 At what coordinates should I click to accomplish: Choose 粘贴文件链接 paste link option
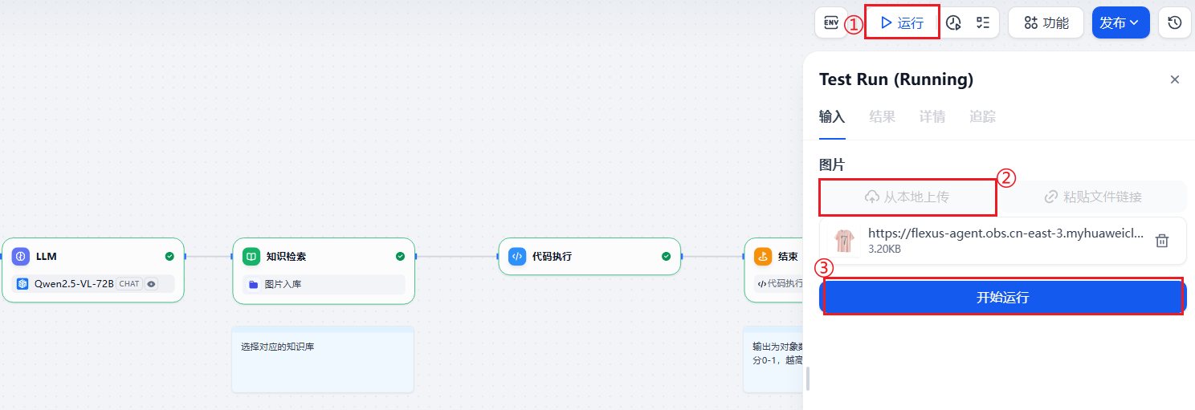pos(1092,197)
